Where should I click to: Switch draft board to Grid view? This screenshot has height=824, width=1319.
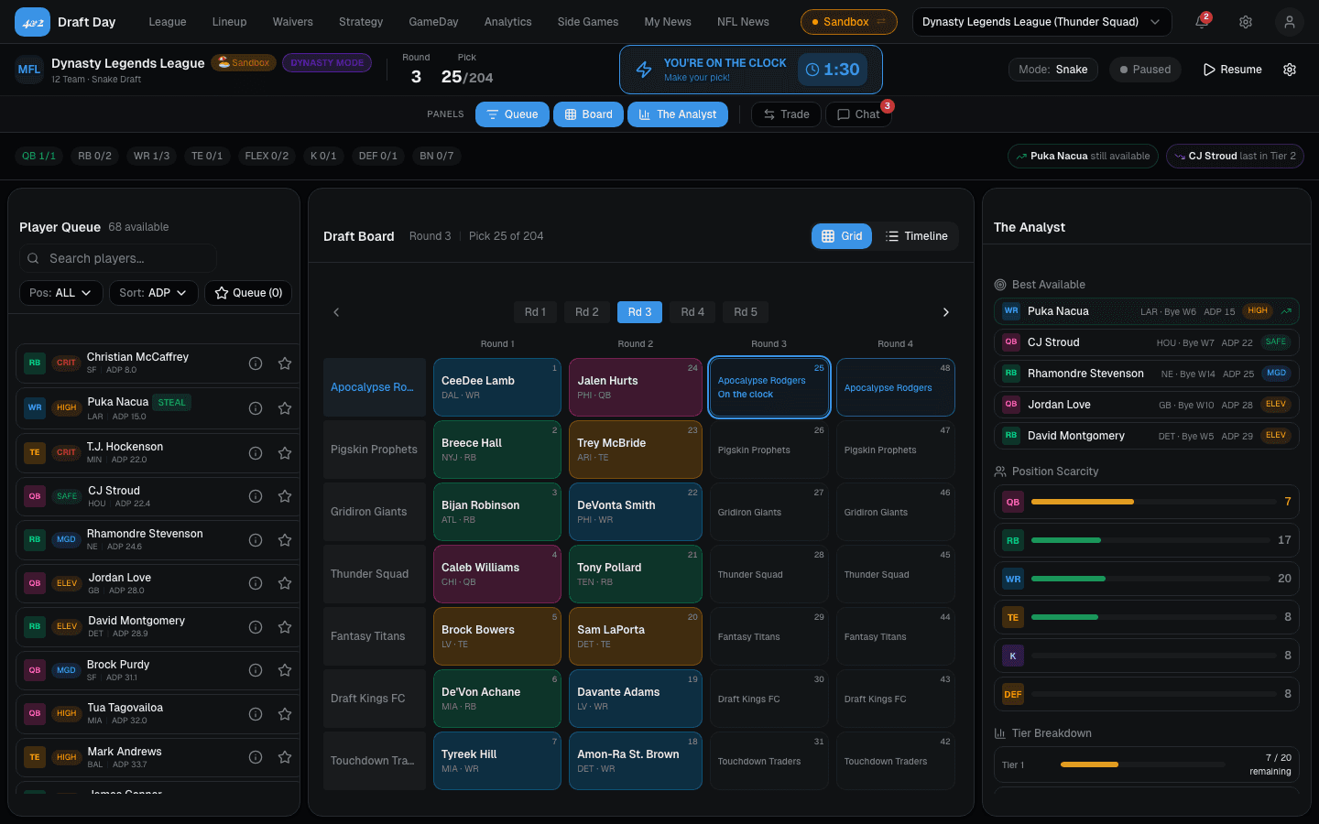[x=842, y=236]
